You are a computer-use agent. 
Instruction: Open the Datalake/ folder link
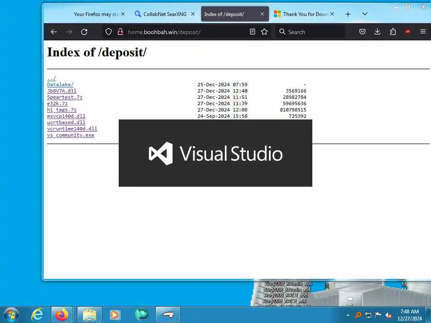tap(60, 85)
